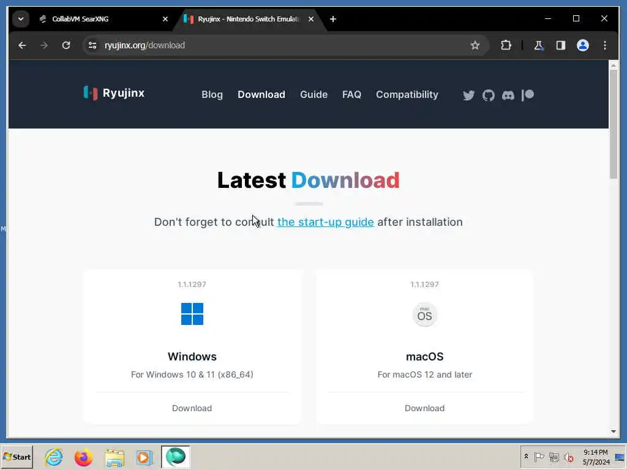Download the macOS build
Viewport: 627px width, 470px height.
(x=425, y=408)
